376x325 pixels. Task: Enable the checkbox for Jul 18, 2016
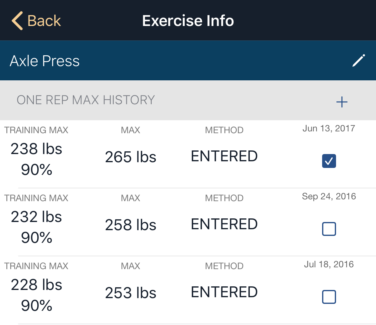(329, 297)
